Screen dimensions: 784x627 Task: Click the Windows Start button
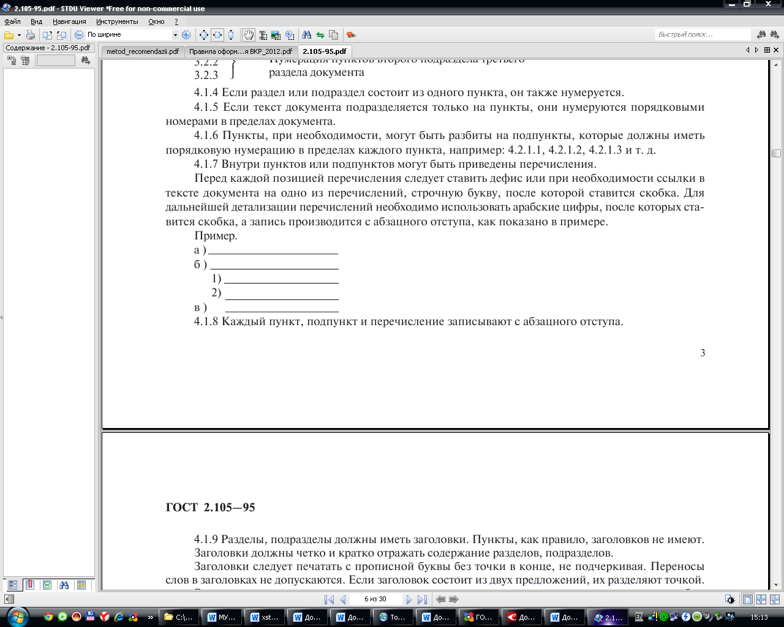click(17, 617)
